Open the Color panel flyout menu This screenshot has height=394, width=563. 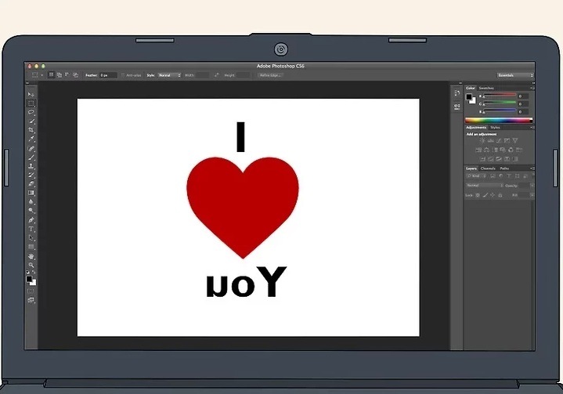tap(532, 88)
